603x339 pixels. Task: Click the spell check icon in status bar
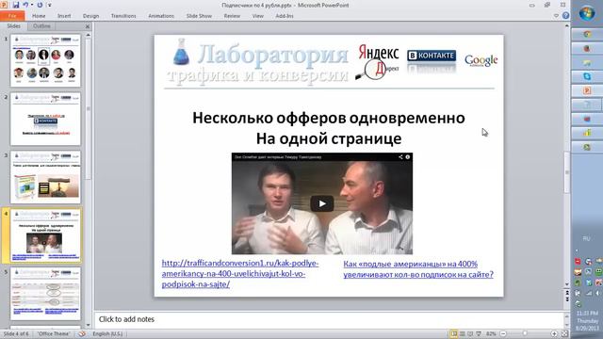click(x=82, y=333)
